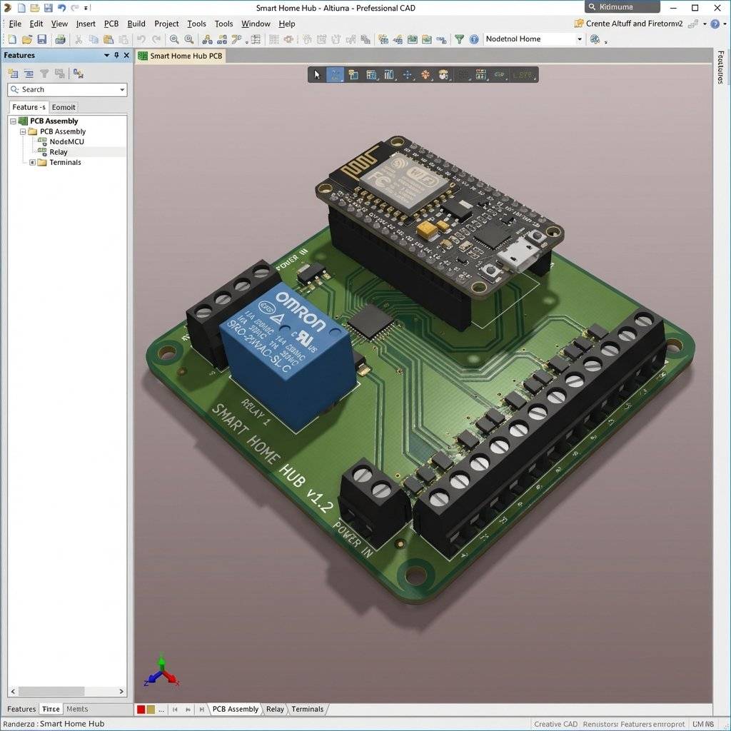The width and height of the screenshot is (731, 731).
Task: Switch to the Eomoit tab in the Features panel
Action: click(64, 107)
